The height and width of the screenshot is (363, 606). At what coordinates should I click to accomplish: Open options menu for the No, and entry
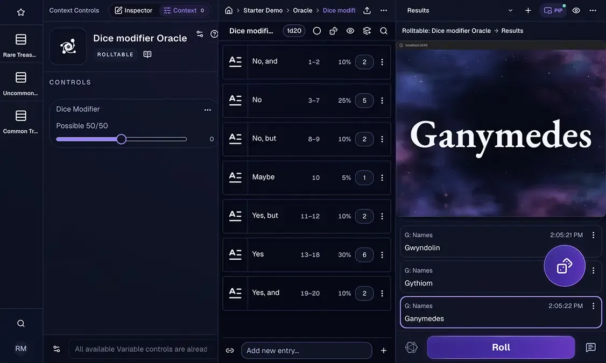tap(382, 62)
